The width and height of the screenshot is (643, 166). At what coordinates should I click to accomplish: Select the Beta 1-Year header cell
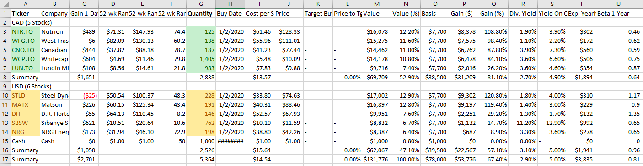click(619, 14)
